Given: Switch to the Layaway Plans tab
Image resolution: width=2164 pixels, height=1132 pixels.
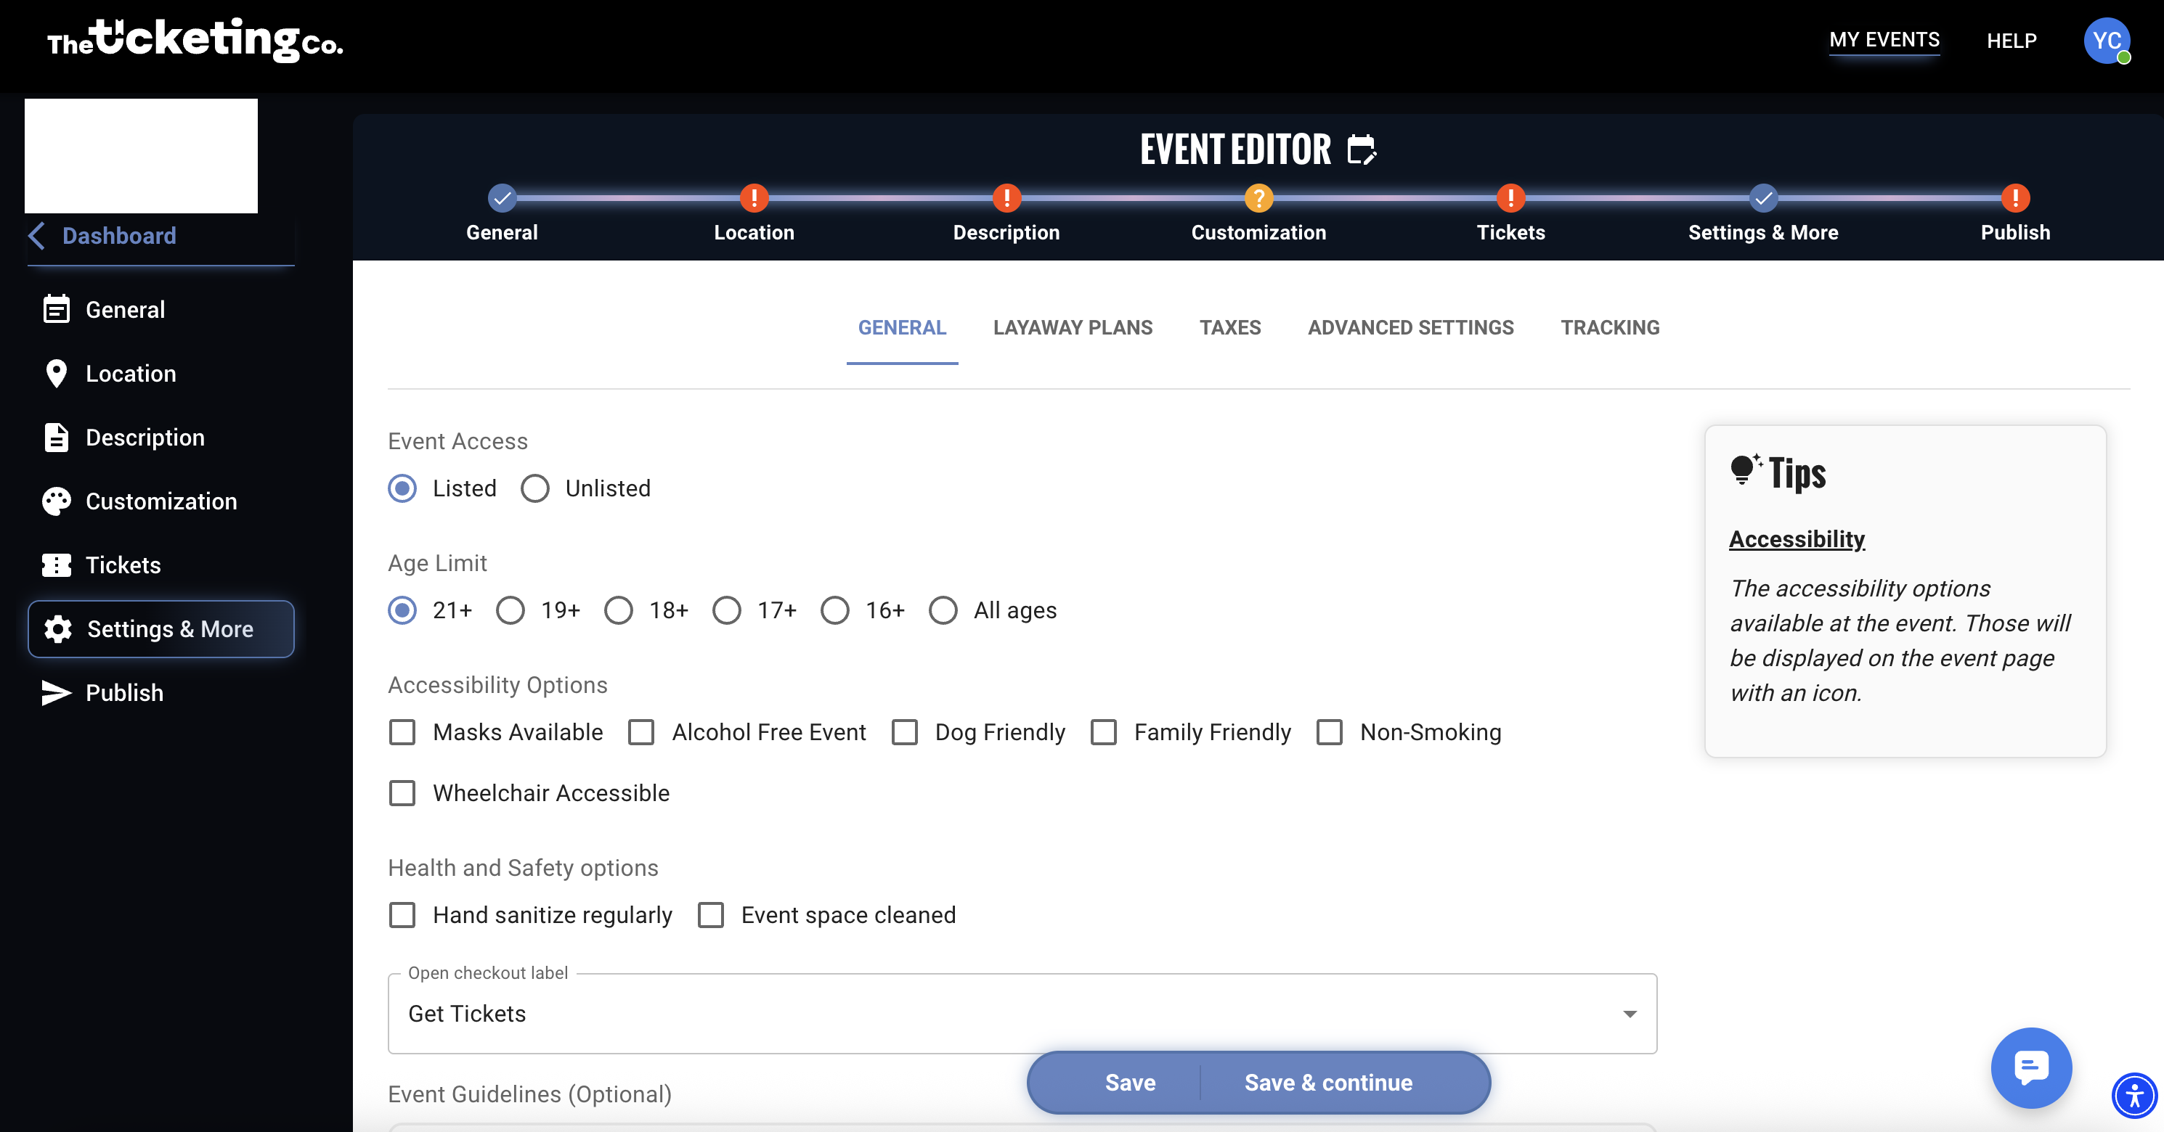Looking at the screenshot, I should [1072, 327].
